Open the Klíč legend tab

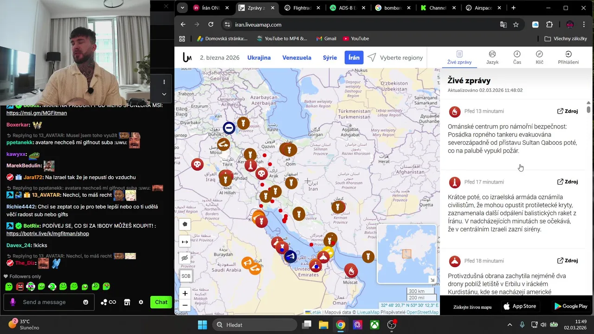tap(539, 58)
